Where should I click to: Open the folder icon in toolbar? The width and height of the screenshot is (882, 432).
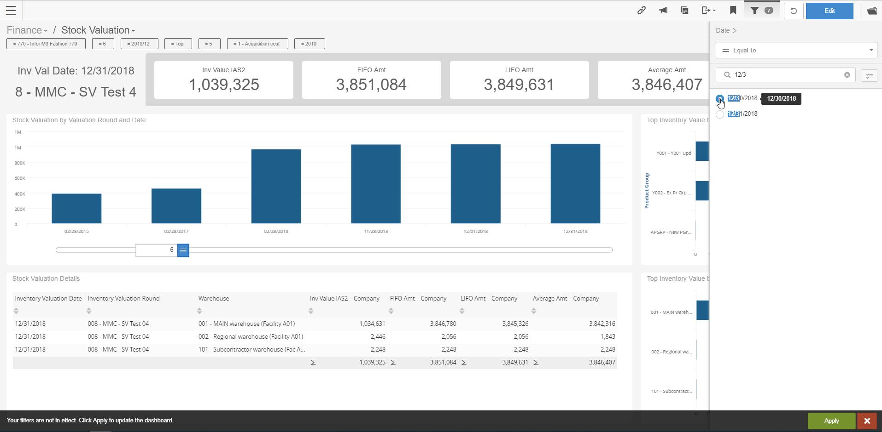point(872,11)
